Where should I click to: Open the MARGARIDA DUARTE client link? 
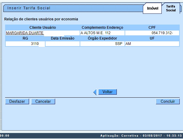coord(25,33)
